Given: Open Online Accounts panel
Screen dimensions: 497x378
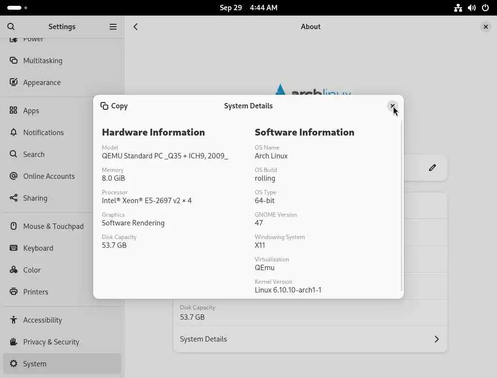Looking at the screenshot, I should (62, 176).
